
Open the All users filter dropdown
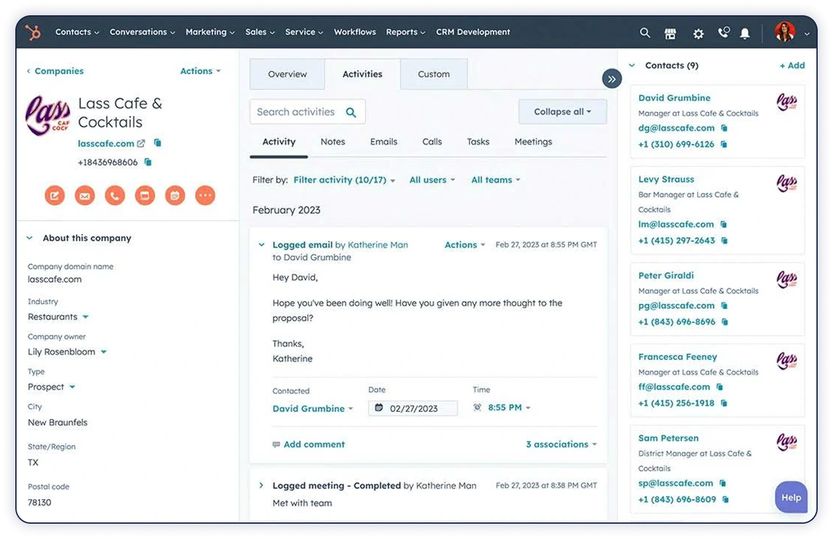432,180
